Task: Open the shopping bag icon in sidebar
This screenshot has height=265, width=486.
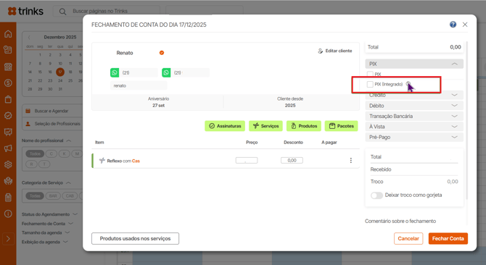Action: (8, 99)
